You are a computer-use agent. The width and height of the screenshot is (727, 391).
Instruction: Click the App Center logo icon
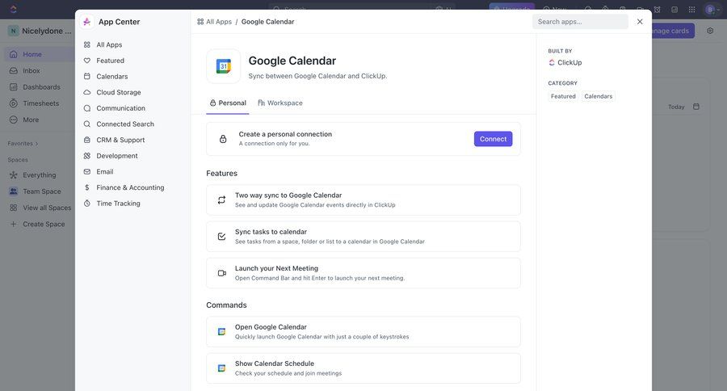(x=86, y=22)
